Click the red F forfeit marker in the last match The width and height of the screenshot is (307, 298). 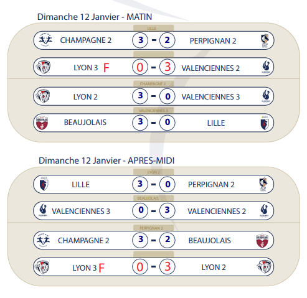102,268
